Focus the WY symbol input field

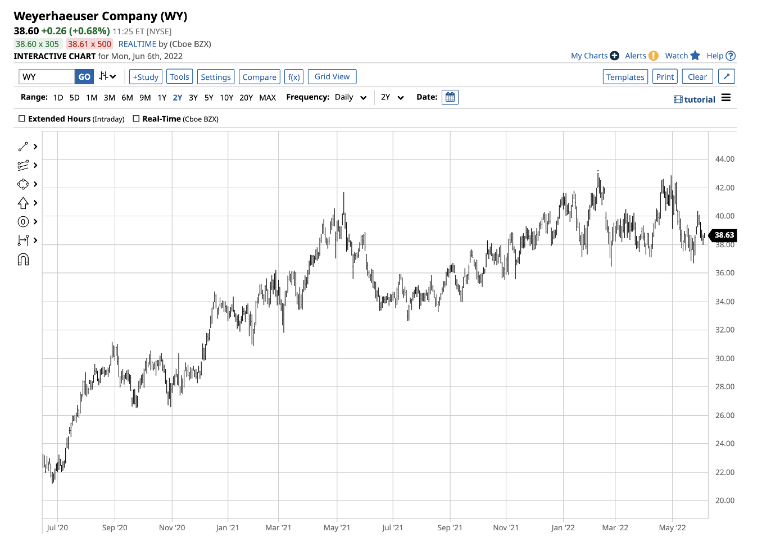click(47, 76)
